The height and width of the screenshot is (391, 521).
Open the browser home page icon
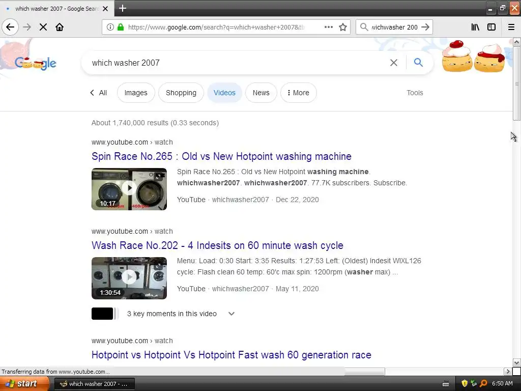pyautogui.click(x=60, y=27)
